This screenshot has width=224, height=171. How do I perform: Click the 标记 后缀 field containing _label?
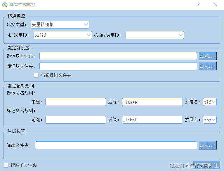(x=152, y=120)
